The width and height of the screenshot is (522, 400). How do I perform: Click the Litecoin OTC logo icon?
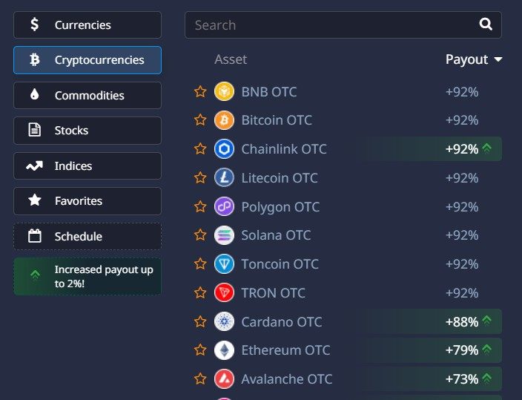point(224,178)
